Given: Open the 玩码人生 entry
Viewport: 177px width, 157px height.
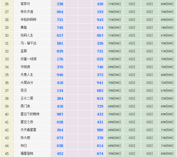Looking at the screenshot, I should (x=27, y=35).
